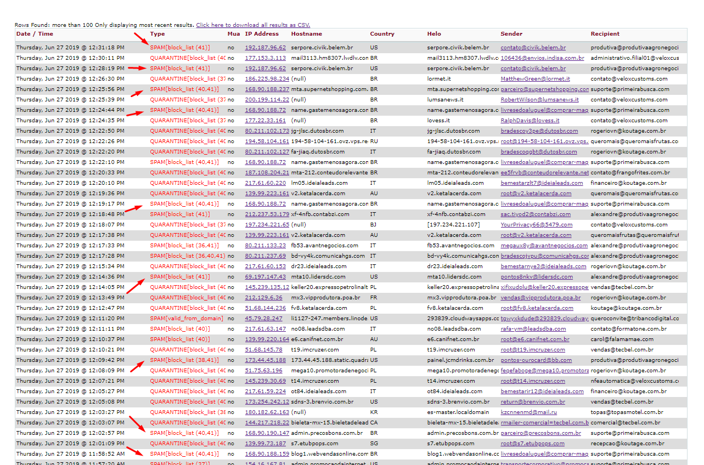The height and width of the screenshot is (465, 704).
Task: Click IP address 45.79.28.247
Action: click(263, 318)
